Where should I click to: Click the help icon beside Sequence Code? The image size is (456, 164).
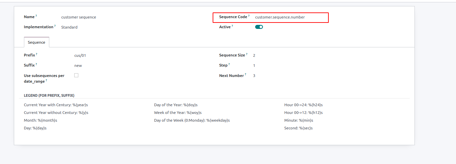249,16
